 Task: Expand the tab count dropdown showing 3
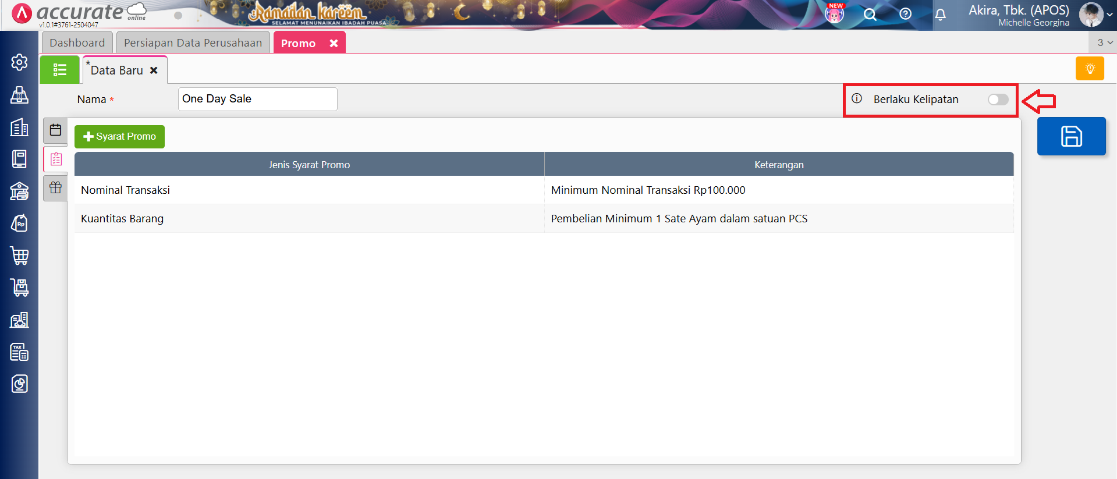(x=1104, y=42)
